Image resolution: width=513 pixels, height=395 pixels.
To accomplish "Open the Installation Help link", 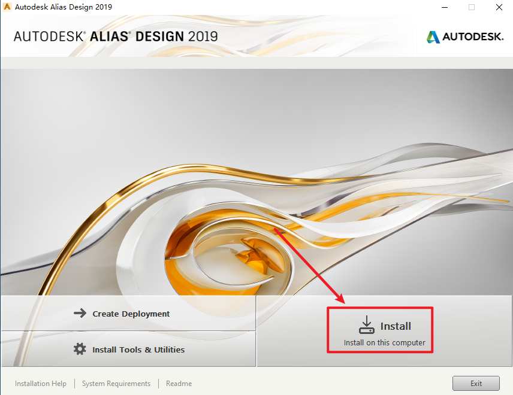I will [41, 384].
